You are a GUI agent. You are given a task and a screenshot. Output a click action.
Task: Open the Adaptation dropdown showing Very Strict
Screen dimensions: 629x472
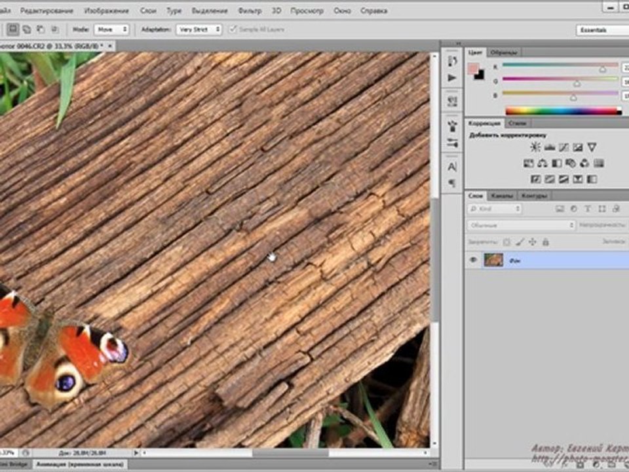[199, 29]
